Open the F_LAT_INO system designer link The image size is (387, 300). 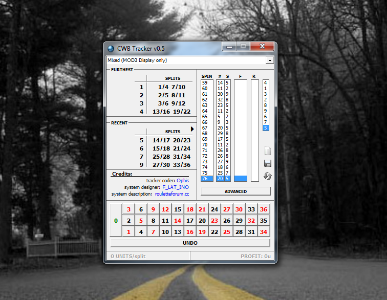tap(176, 187)
